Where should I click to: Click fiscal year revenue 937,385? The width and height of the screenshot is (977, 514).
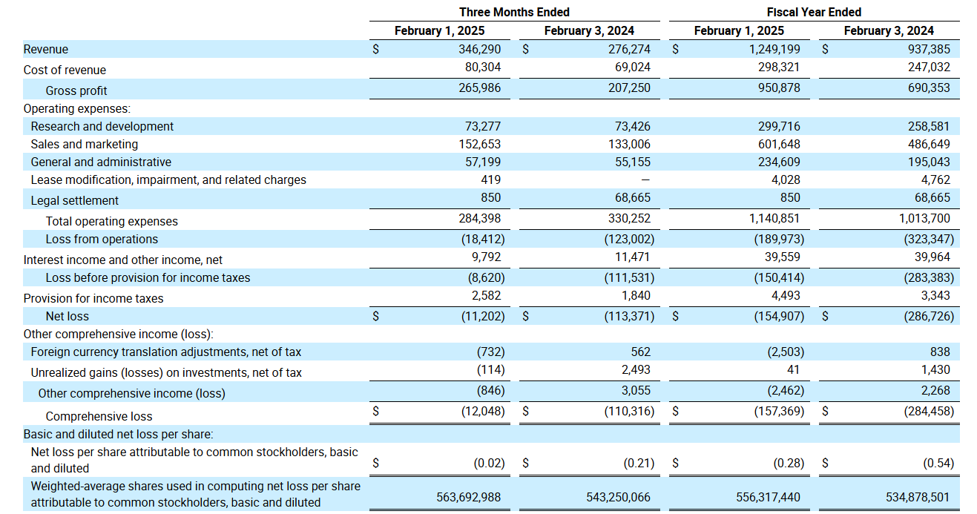(x=929, y=49)
